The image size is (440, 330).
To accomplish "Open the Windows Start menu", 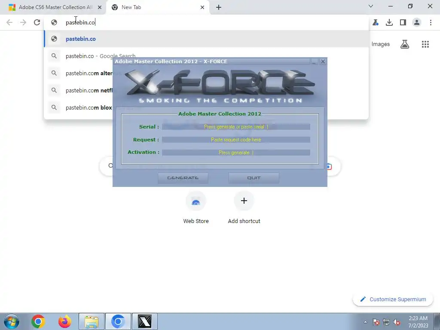I will 11,321.
